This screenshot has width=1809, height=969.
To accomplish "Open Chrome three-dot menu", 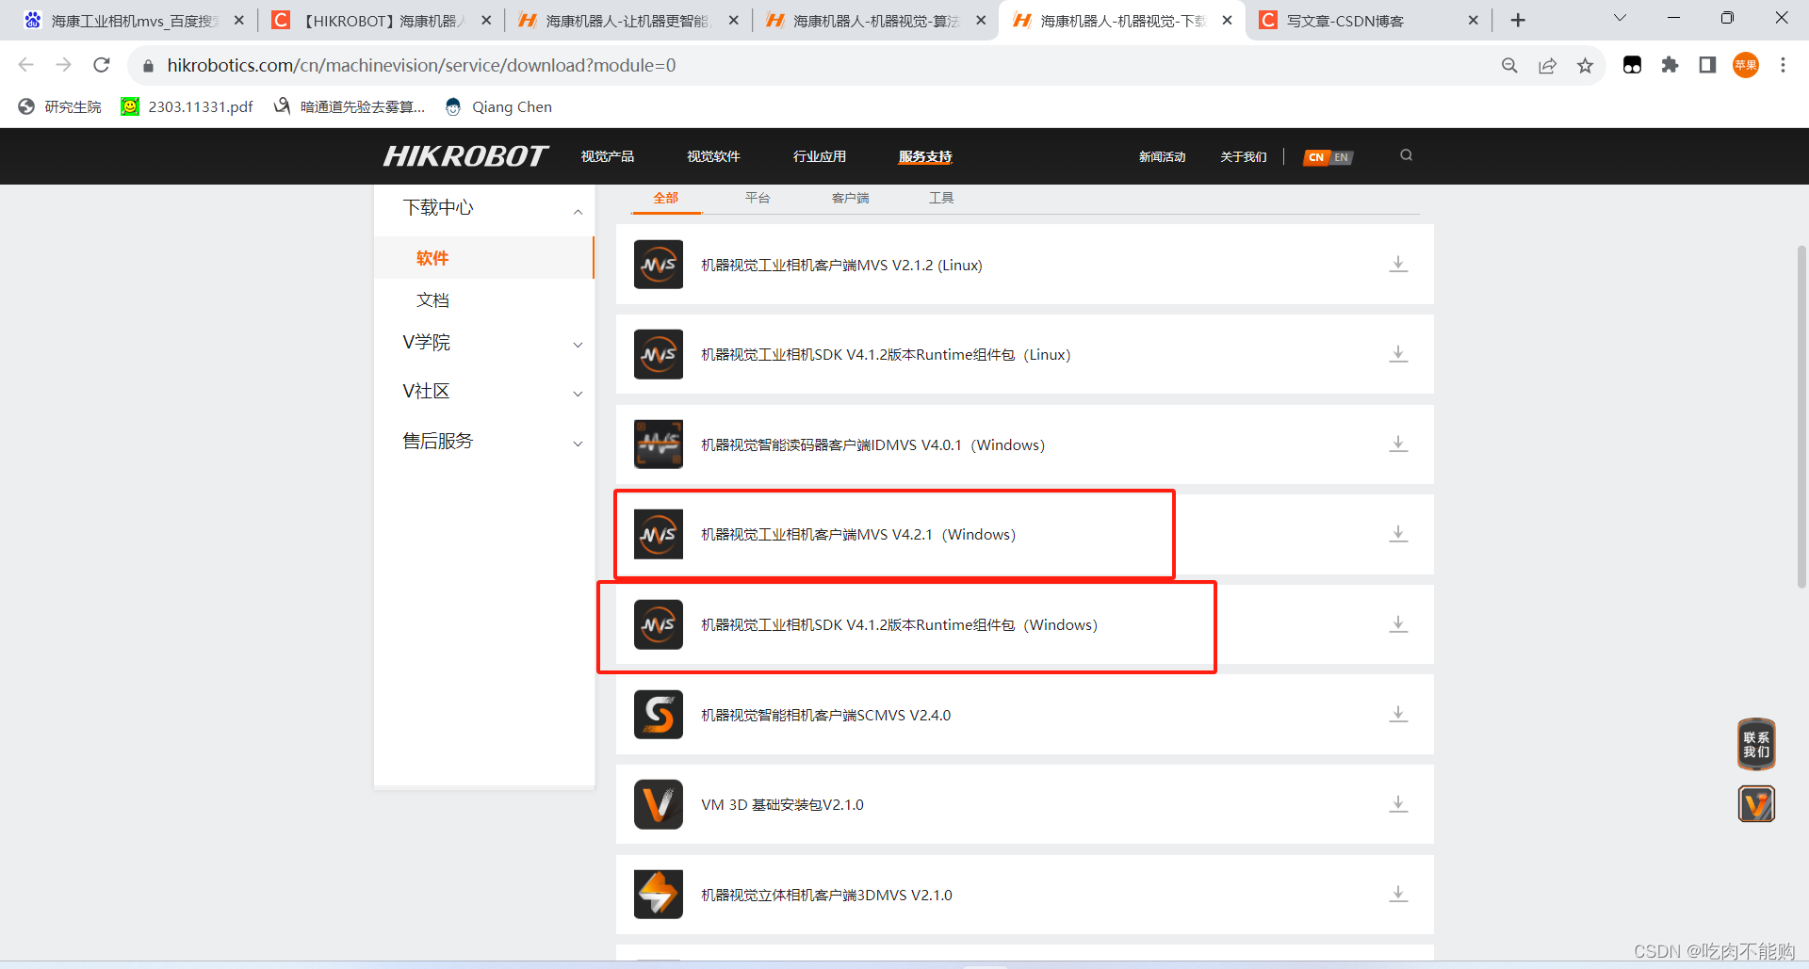I will (x=1783, y=65).
